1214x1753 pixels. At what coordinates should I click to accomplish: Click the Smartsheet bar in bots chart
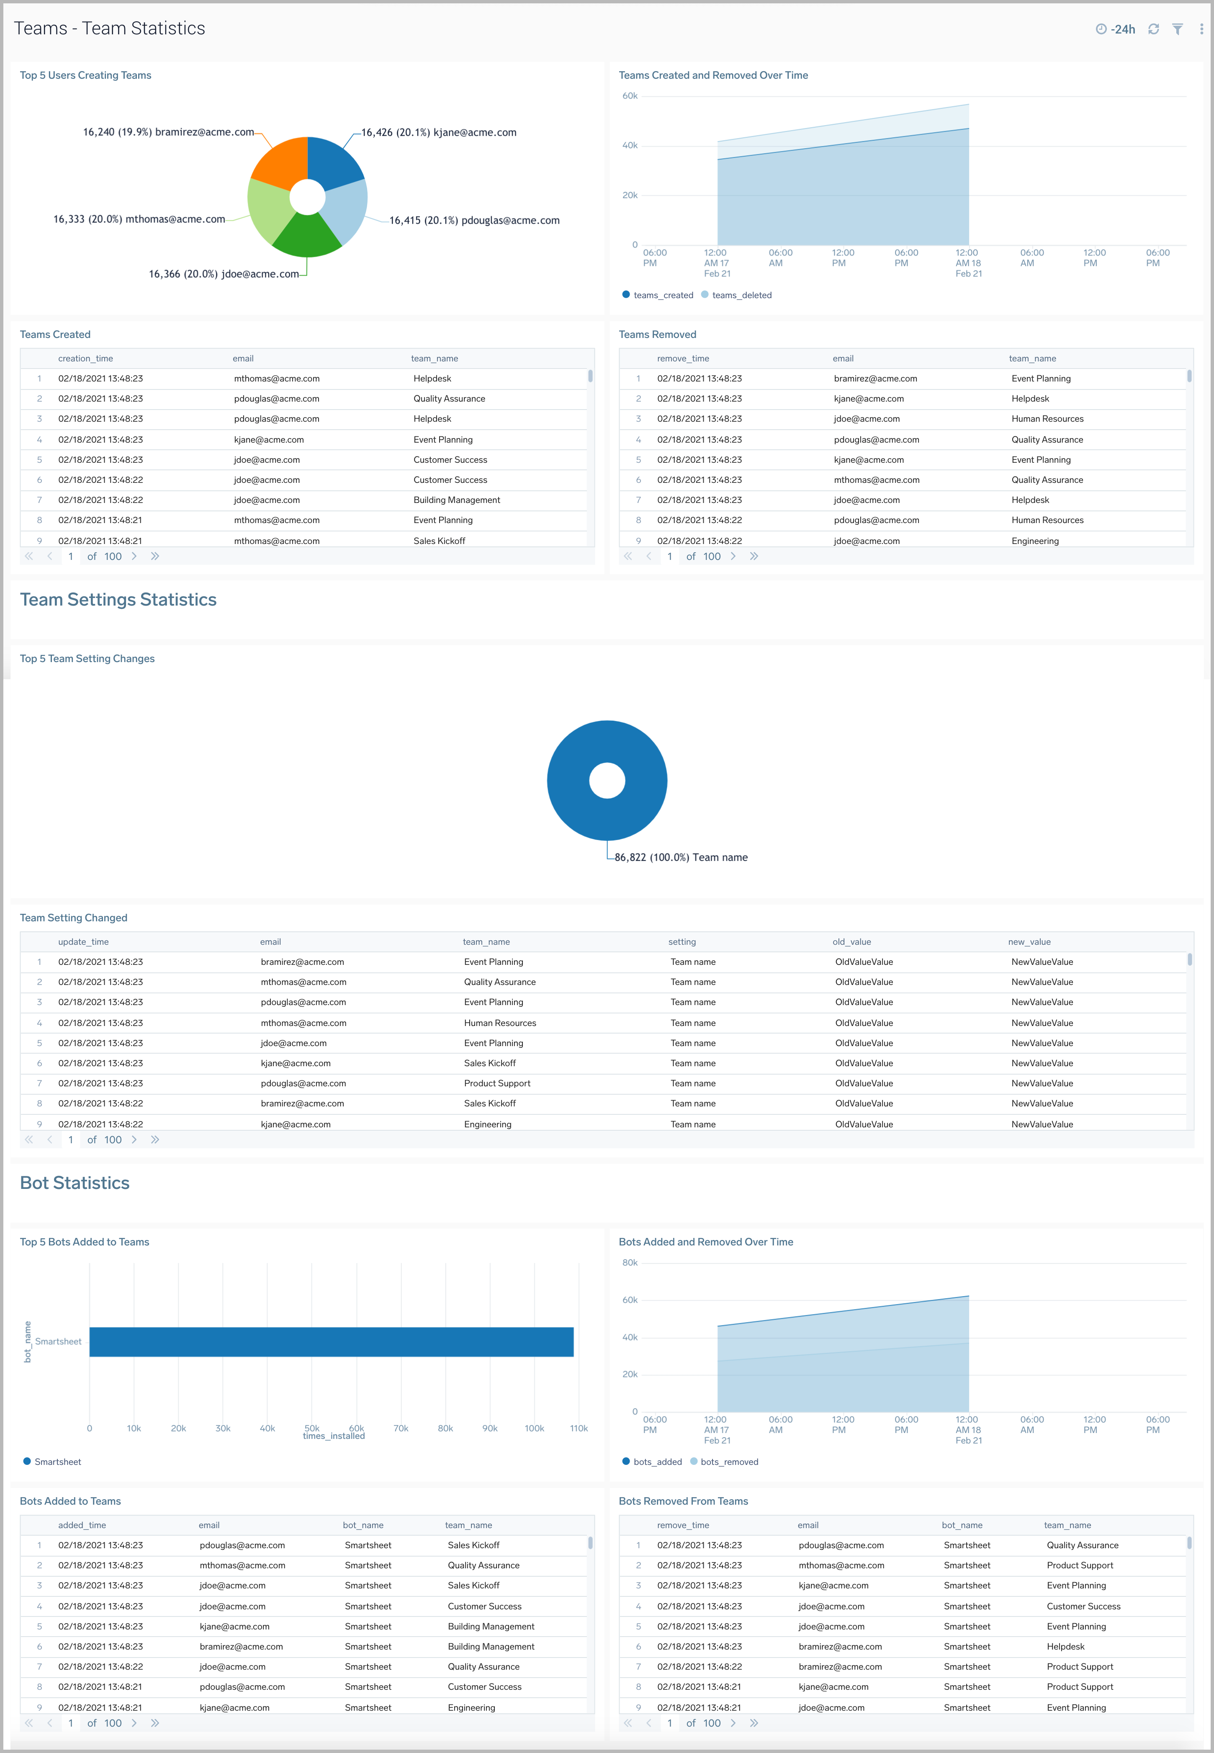tap(332, 1341)
